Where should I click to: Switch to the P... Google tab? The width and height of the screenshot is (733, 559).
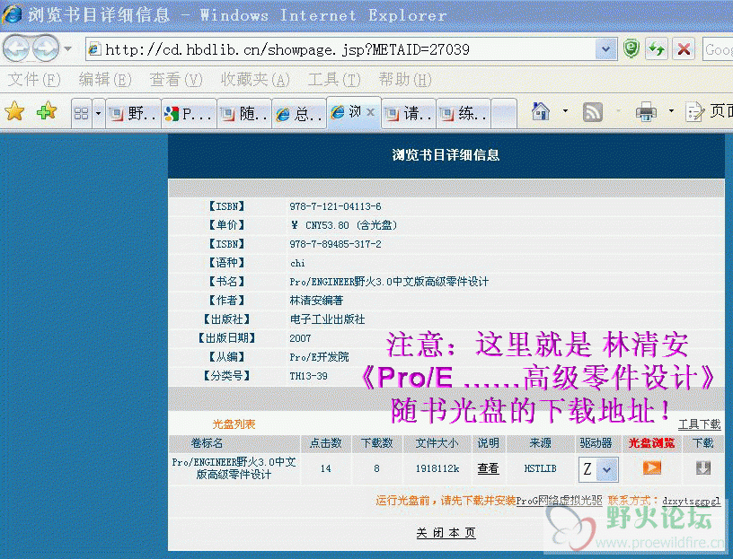[x=189, y=113]
